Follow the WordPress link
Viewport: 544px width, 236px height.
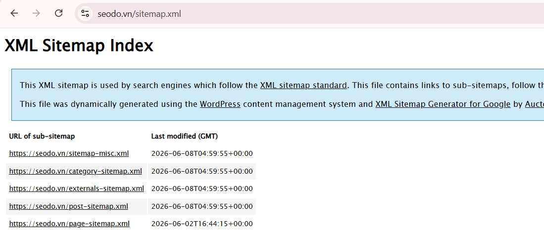[220, 104]
